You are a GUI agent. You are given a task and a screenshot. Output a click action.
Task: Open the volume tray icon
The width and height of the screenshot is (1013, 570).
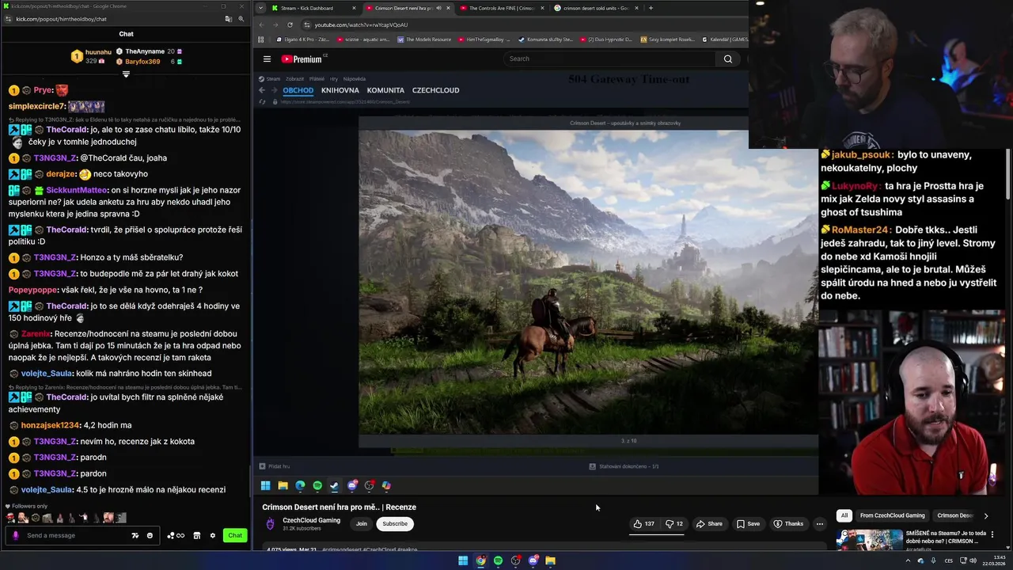(x=973, y=560)
